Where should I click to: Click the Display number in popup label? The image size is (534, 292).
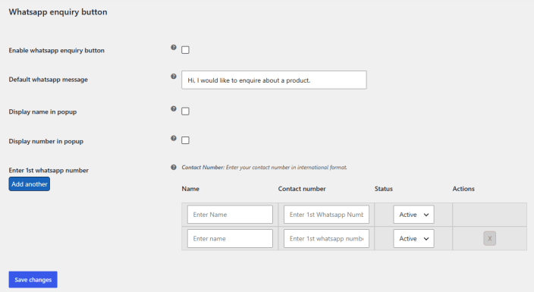tap(46, 141)
